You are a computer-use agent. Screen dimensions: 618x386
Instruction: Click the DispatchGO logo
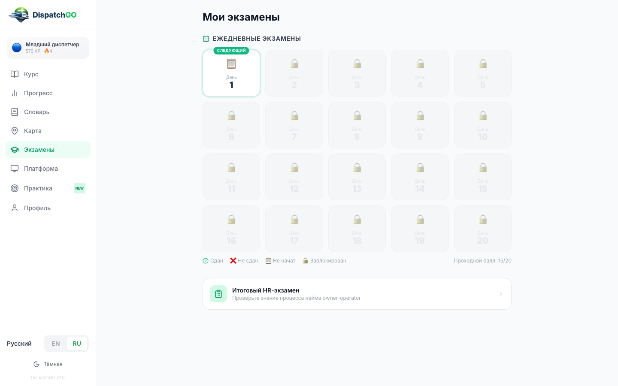42,15
